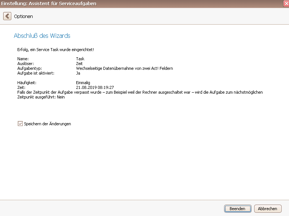Cancel the wizard with the Abbrechen button
289x216 pixels.
point(268,209)
